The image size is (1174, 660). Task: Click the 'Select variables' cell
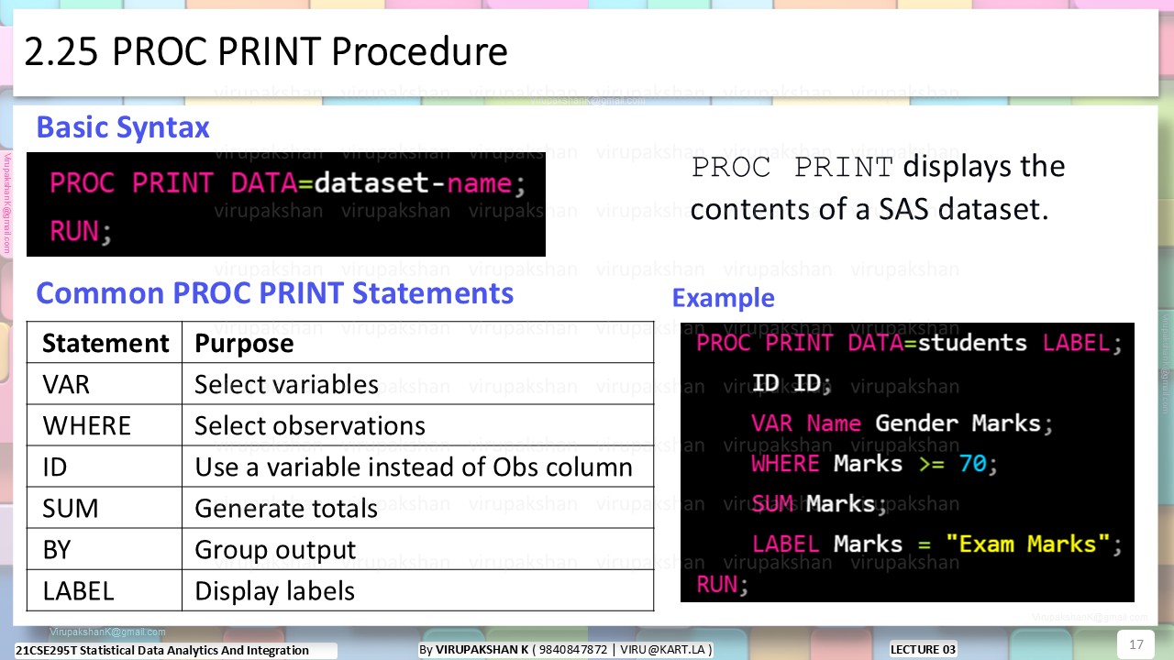point(418,384)
